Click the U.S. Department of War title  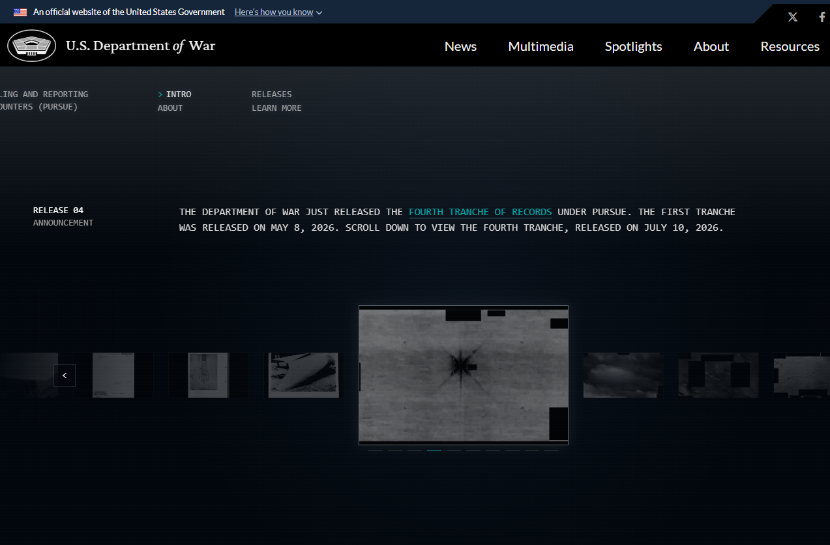140,46
